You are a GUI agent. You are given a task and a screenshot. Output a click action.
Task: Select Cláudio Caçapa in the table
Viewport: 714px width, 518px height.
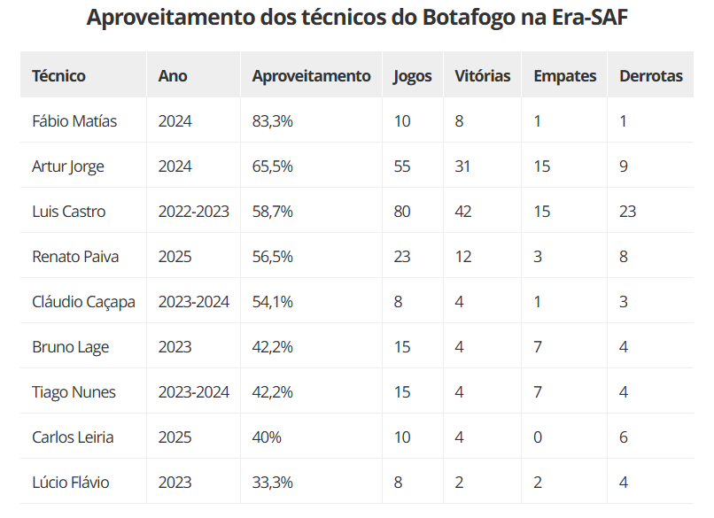83,302
